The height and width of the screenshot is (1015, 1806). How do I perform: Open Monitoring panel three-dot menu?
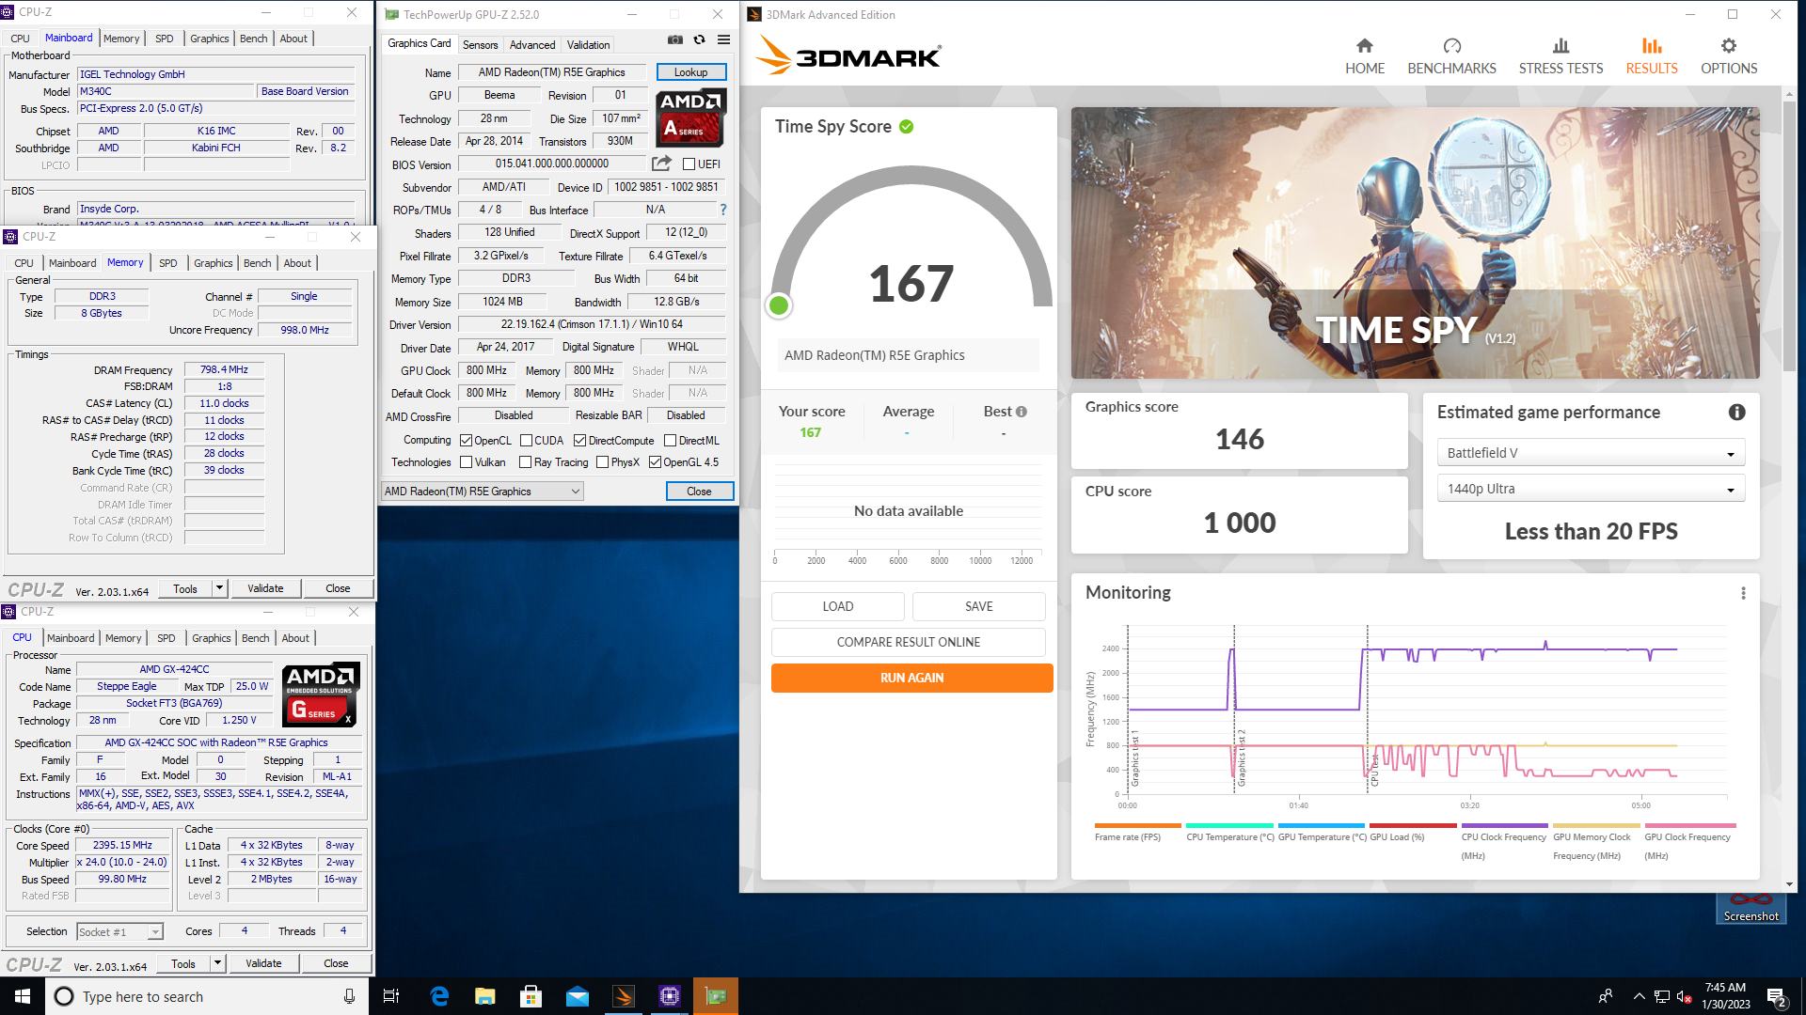pyautogui.click(x=1743, y=593)
